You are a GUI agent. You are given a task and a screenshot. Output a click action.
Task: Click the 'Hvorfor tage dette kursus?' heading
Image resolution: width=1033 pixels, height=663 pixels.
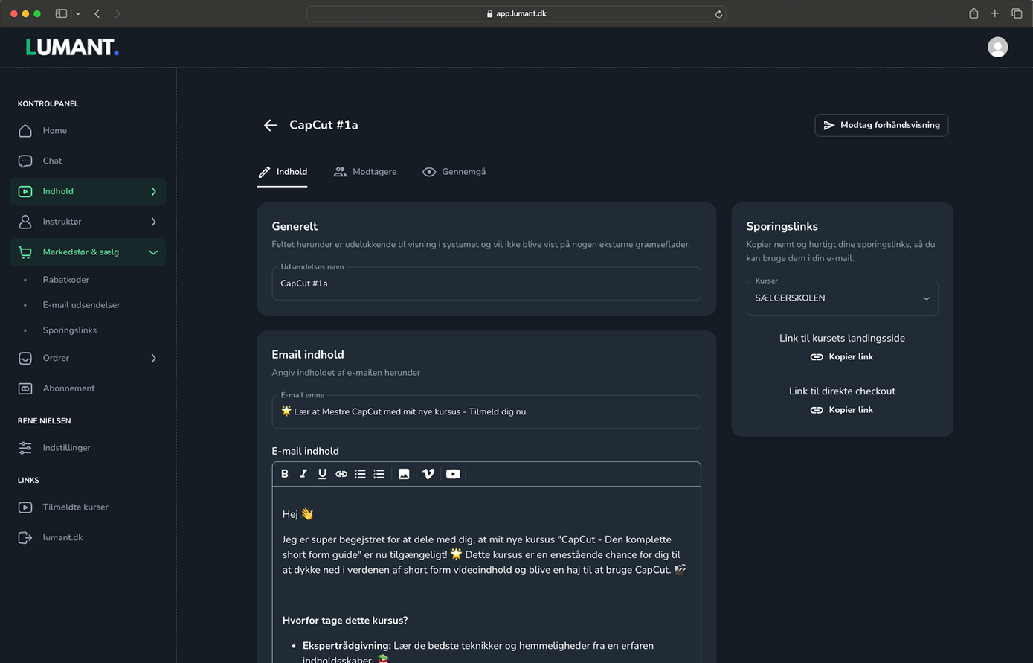pyautogui.click(x=345, y=621)
